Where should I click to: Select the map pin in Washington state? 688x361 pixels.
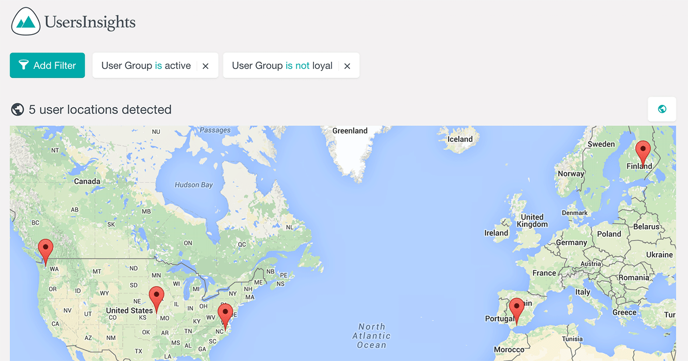click(46, 250)
